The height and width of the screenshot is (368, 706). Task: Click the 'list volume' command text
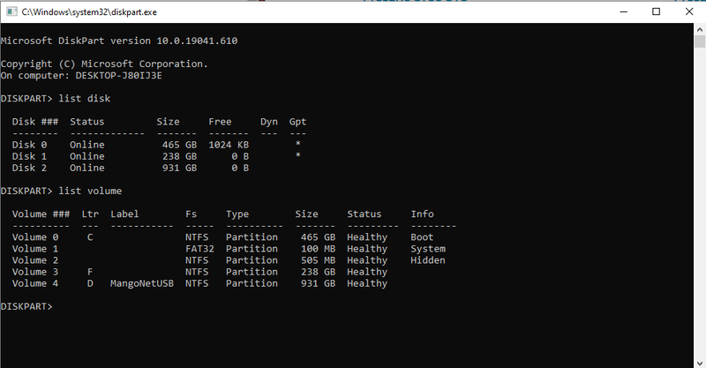[x=90, y=191]
